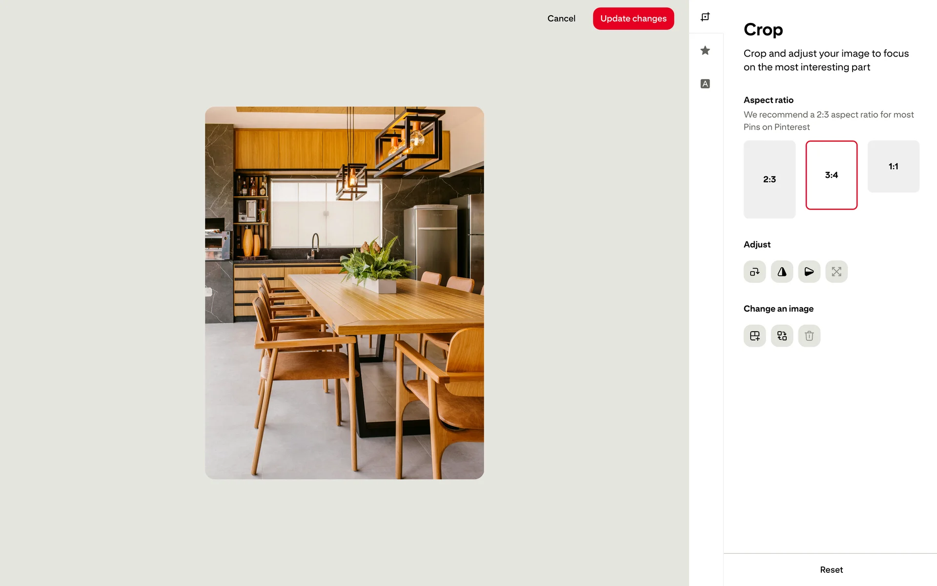Image resolution: width=937 pixels, height=586 pixels.
Task: Open the text overlay sidebar icon
Action: [705, 84]
